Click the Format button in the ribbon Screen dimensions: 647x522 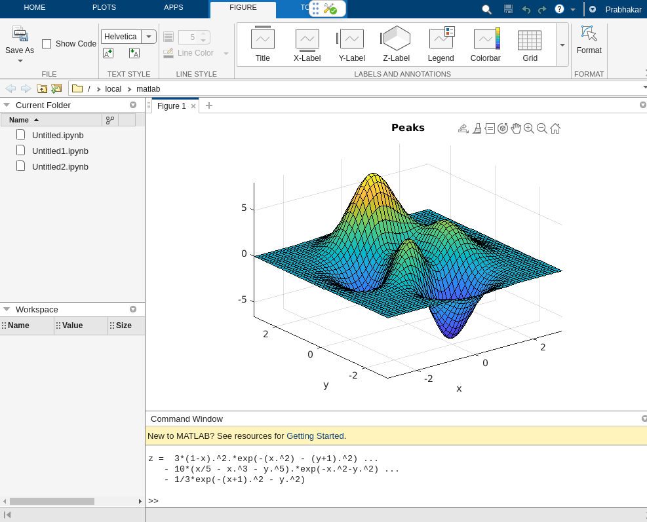(x=589, y=41)
